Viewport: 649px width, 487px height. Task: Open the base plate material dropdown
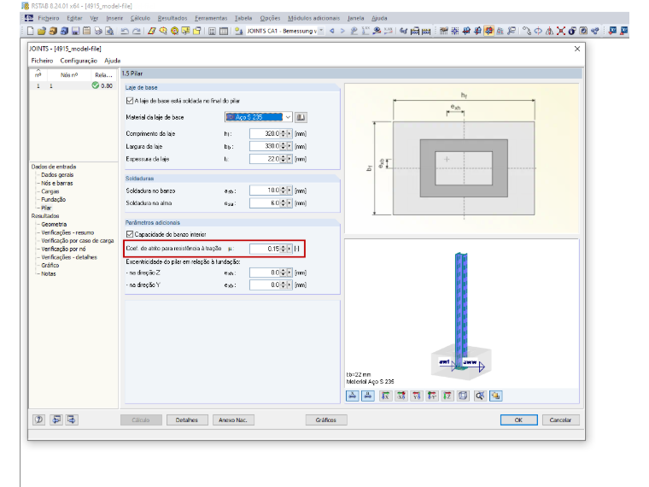point(288,117)
